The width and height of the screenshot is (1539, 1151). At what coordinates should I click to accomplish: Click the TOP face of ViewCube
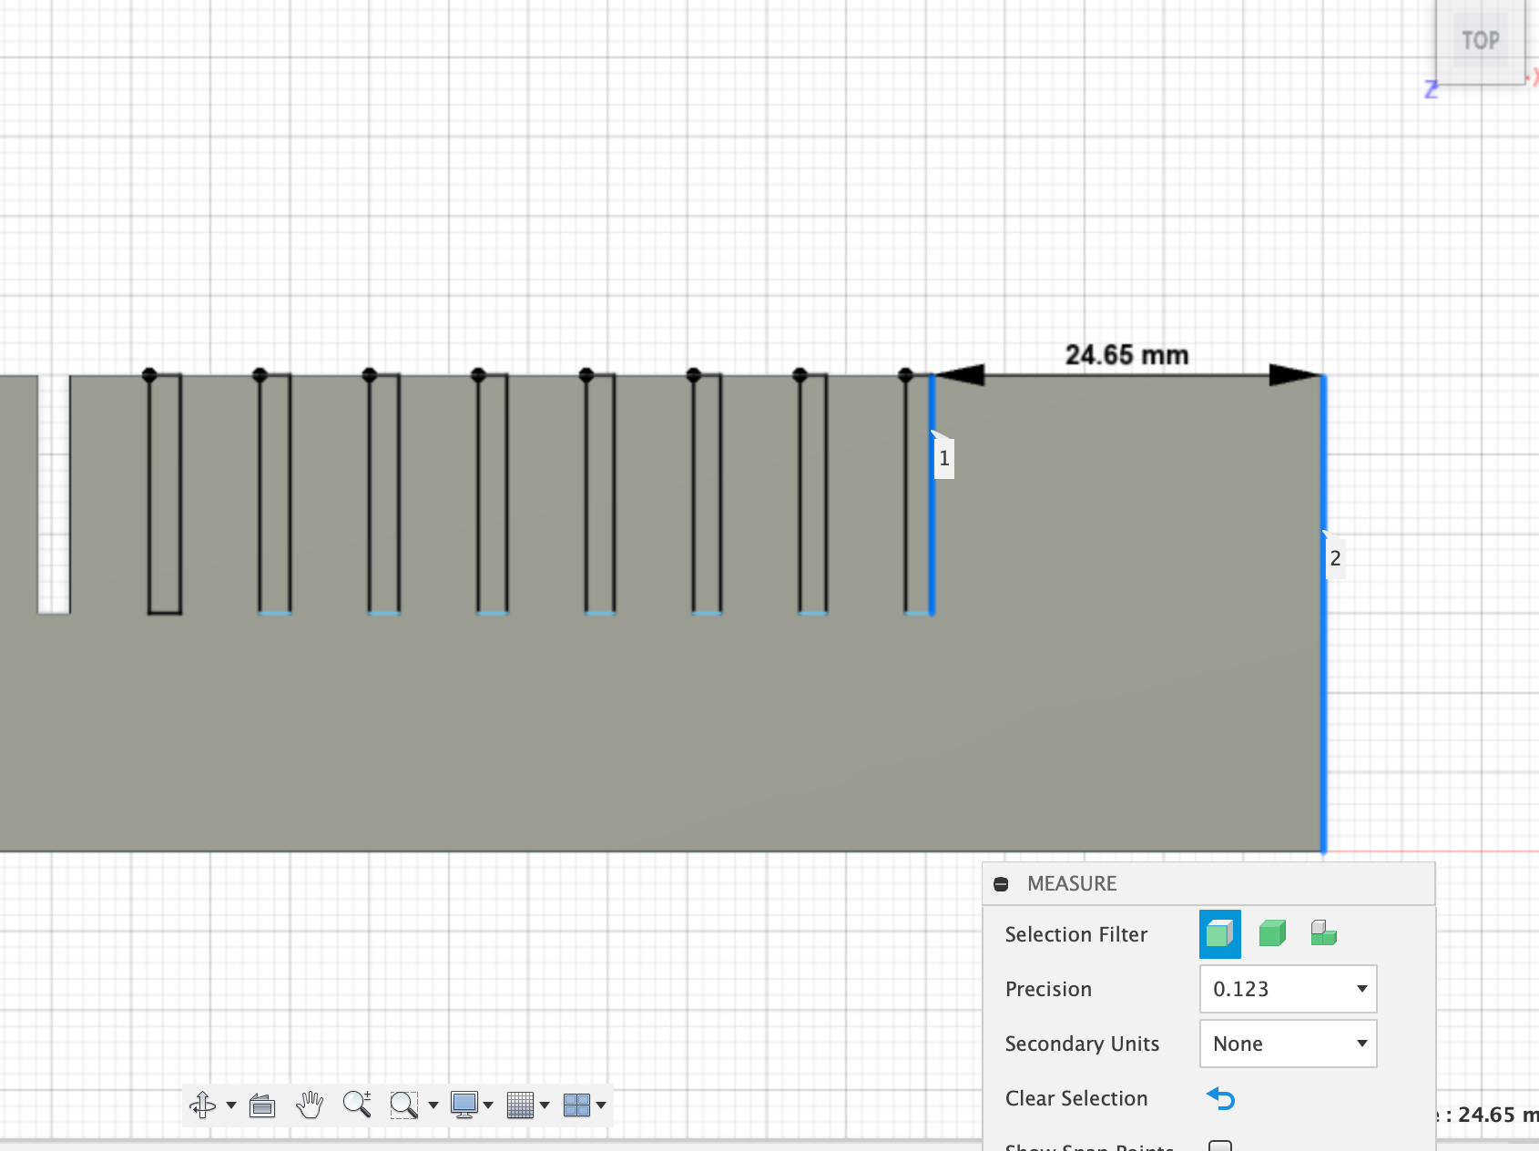point(1480,41)
